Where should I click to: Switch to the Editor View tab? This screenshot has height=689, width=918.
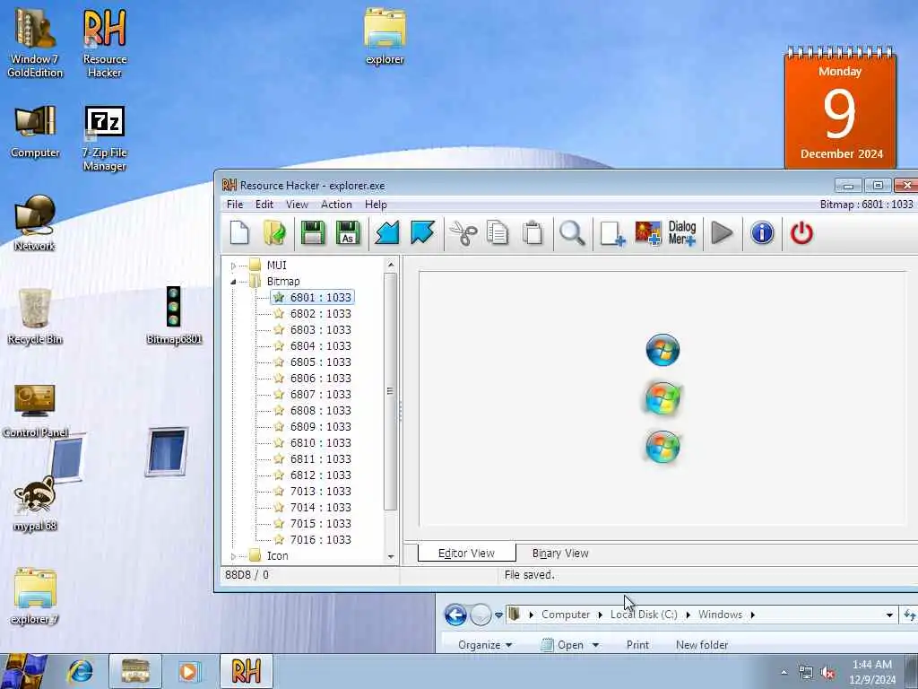466,553
